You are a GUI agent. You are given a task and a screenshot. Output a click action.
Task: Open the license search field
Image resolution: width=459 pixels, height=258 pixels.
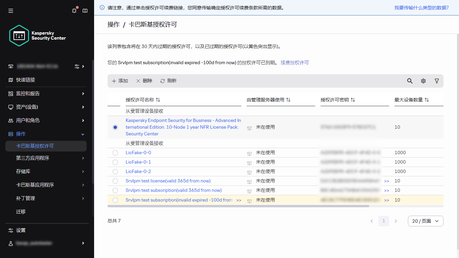click(x=410, y=81)
